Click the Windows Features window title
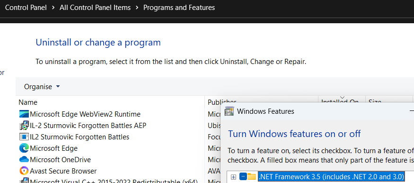Screen dimensions: 414x183 click(265, 111)
